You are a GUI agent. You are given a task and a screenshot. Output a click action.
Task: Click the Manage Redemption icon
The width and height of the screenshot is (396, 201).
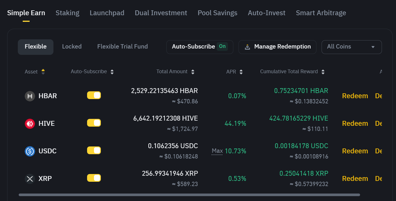coord(247,47)
